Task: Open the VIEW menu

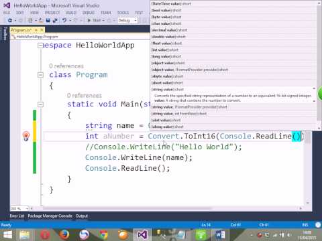Action: tap(34, 13)
